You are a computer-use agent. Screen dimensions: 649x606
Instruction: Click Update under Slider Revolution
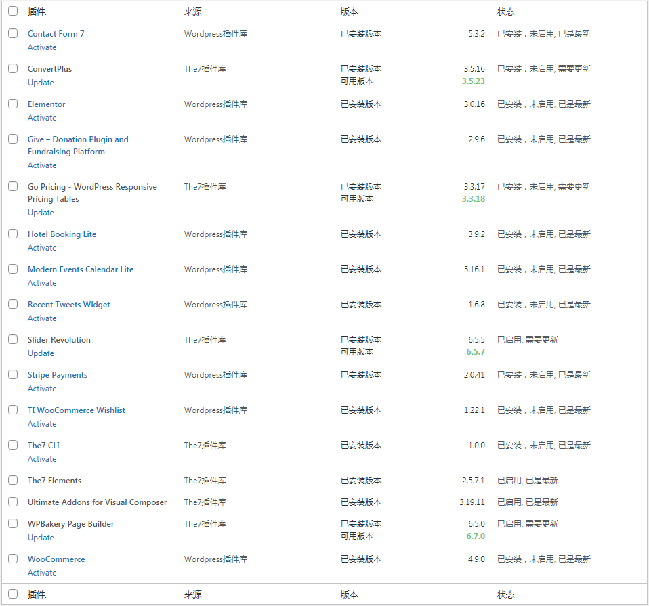tap(41, 353)
